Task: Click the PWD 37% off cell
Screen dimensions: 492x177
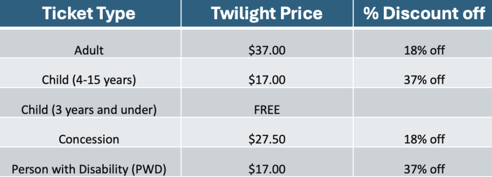Action: click(x=423, y=162)
